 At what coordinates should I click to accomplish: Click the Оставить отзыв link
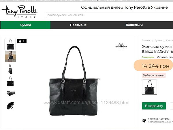(x=165, y=57)
